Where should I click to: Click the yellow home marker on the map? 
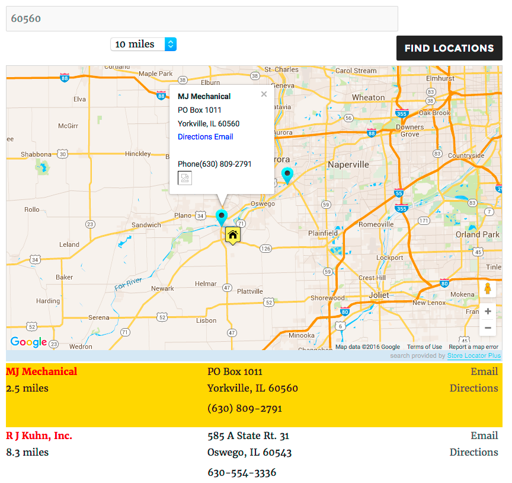point(233,236)
